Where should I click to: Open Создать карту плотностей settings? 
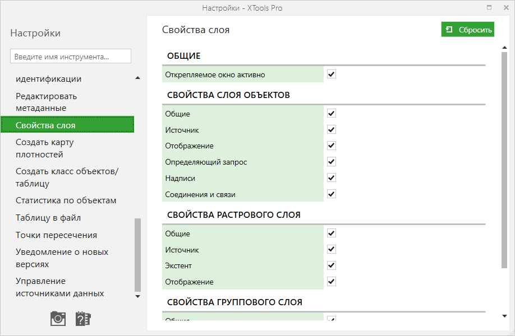coord(45,148)
